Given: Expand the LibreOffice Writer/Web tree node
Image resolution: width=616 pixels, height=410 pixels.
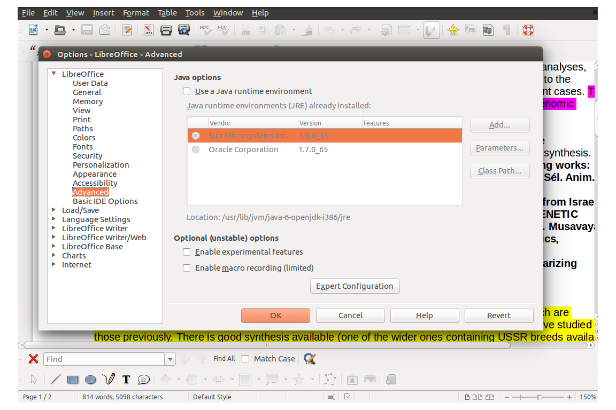Looking at the screenshot, I should (54, 237).
